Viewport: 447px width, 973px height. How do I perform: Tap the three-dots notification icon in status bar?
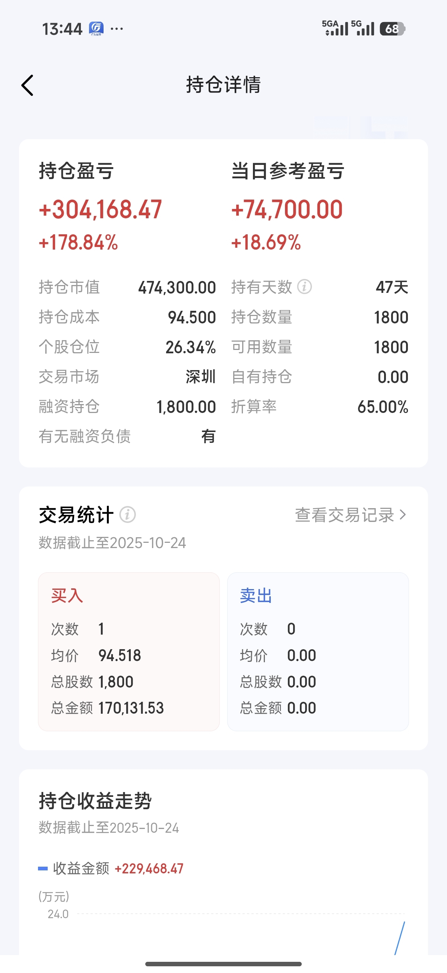tap(117, 29)
